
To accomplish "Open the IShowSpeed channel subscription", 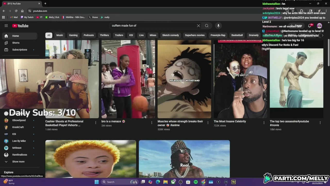I will point(20,120).
